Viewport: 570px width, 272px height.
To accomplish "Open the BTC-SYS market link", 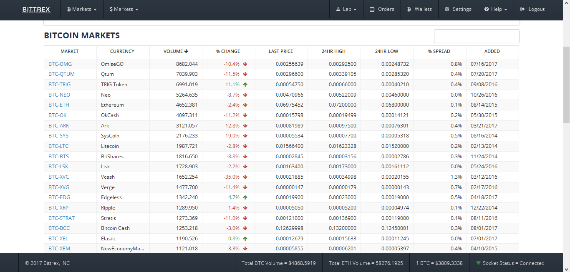I will [58, 136].
